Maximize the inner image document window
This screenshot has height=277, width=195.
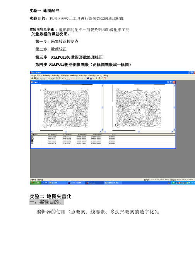pyautogui.click(x=171, y=82)
